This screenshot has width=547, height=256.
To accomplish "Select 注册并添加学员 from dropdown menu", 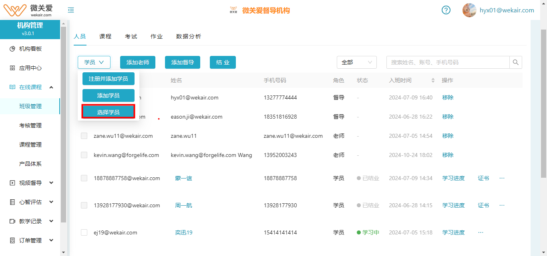I will 109,79.
